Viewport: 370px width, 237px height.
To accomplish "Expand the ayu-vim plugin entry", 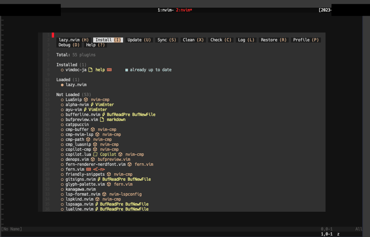I will click(74, 110).
